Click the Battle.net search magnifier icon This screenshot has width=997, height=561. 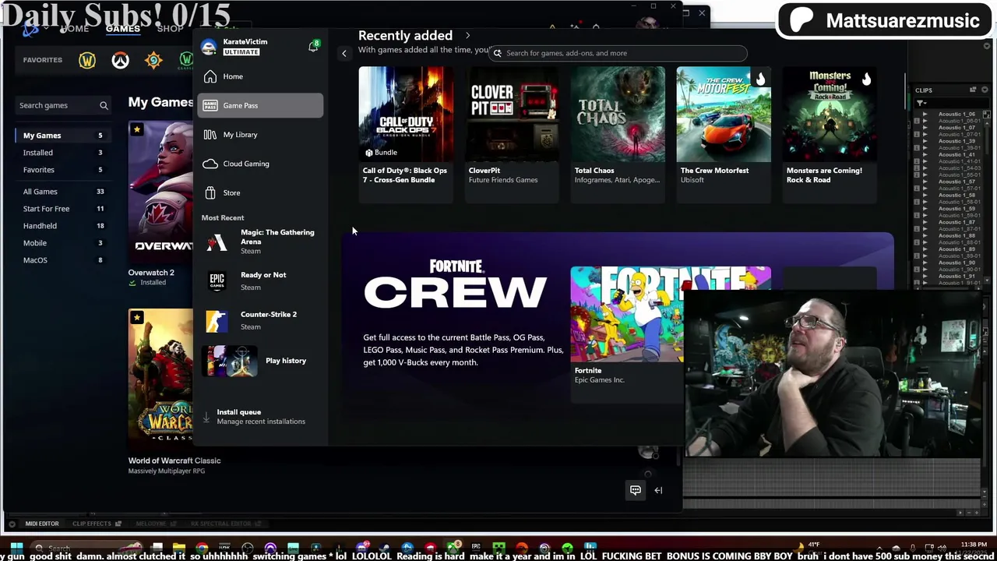pos(104,105)
